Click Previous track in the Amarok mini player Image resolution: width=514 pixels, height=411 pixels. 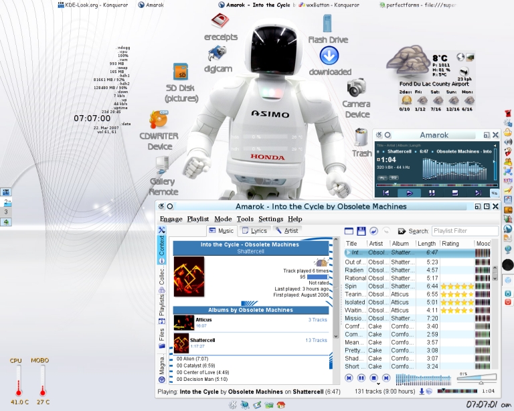(386, 193)
